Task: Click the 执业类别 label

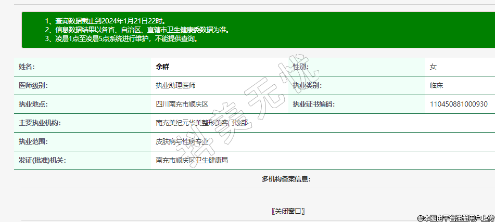Action: click(307, 85)
